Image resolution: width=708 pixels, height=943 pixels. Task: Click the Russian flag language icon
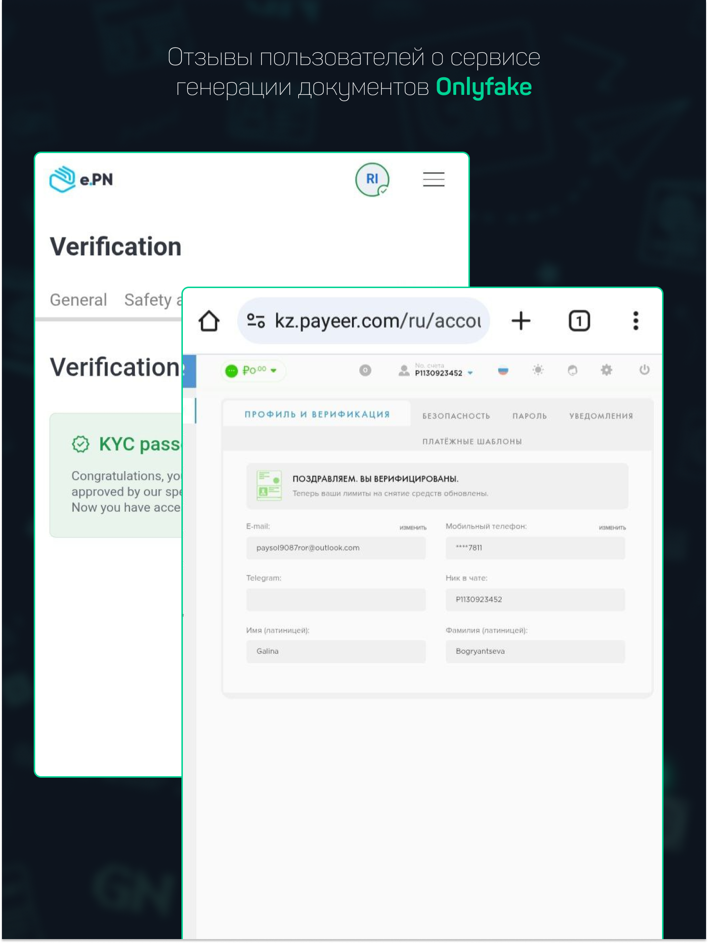point(503,371)
